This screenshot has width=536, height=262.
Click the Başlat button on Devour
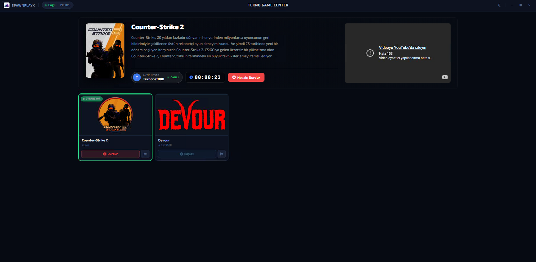[x=187, y=154]
